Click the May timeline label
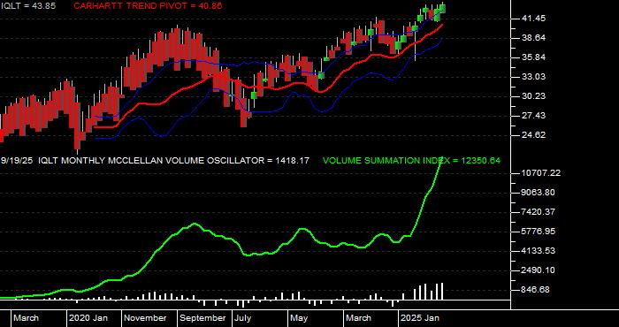Viewport: 619px width, 327px height. tap(300, 318)
